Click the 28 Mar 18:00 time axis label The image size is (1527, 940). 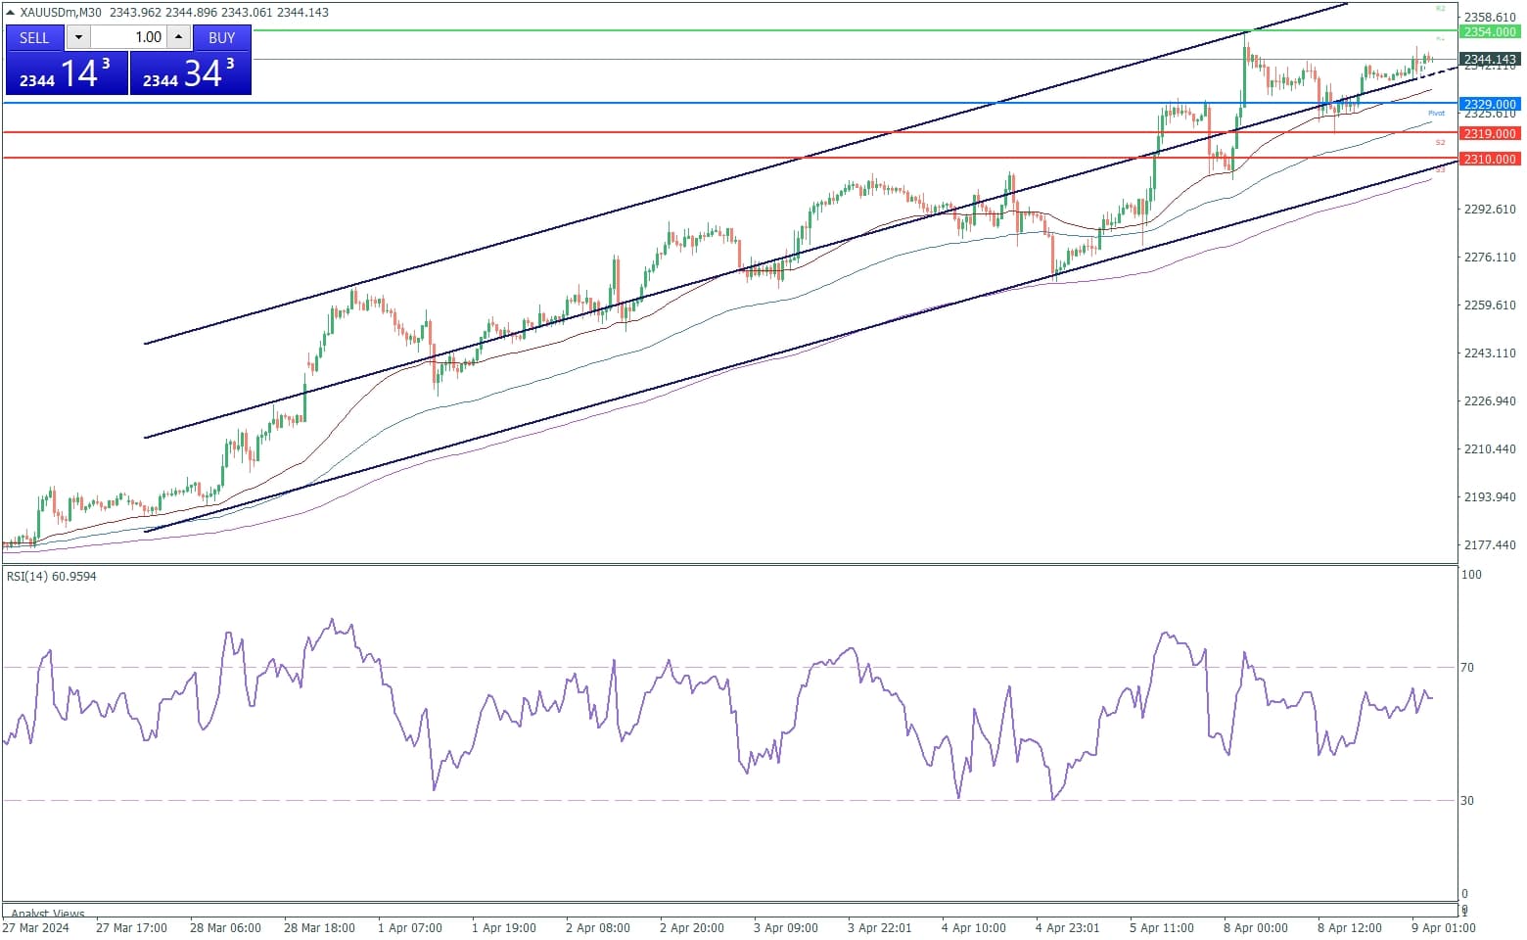tap(319, 928)
